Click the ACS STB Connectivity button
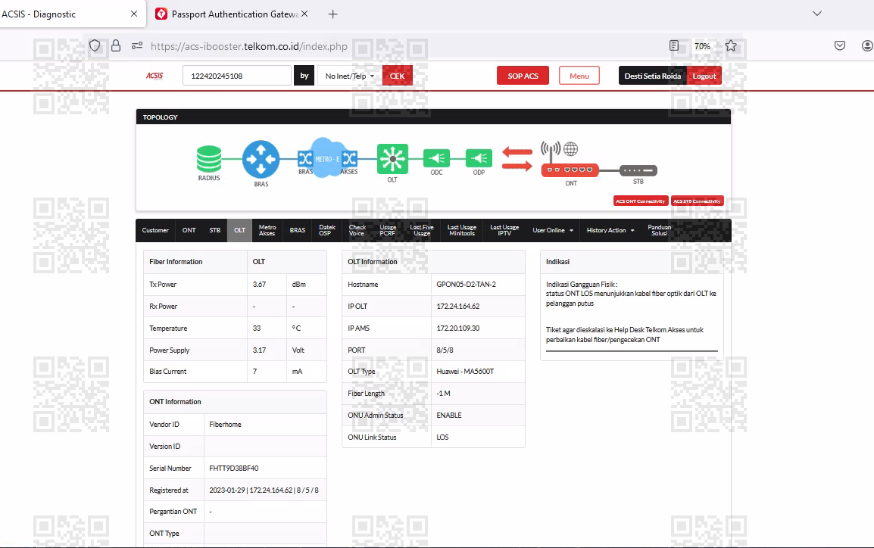The image size is (874, 548). click(698, 201)
